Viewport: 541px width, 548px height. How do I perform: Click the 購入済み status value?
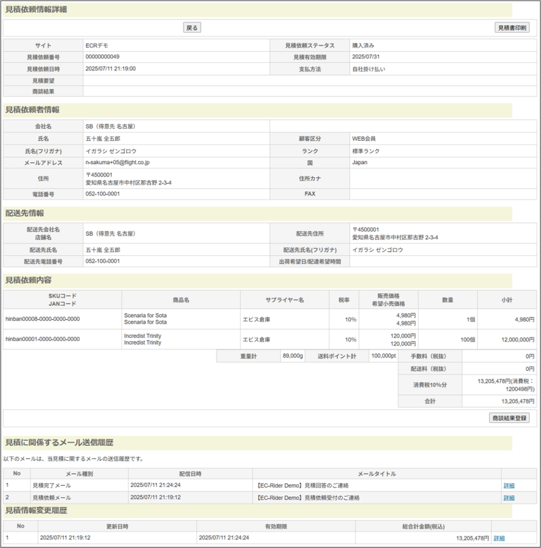pyautogui.click(x=363, y=45)
